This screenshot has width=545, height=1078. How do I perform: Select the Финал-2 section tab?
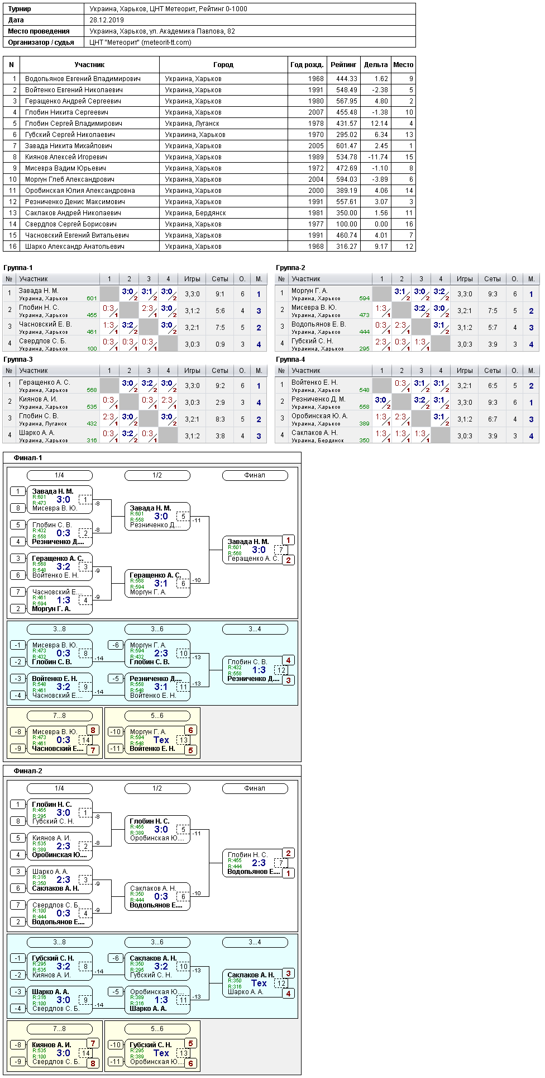(x=28, y=771)
